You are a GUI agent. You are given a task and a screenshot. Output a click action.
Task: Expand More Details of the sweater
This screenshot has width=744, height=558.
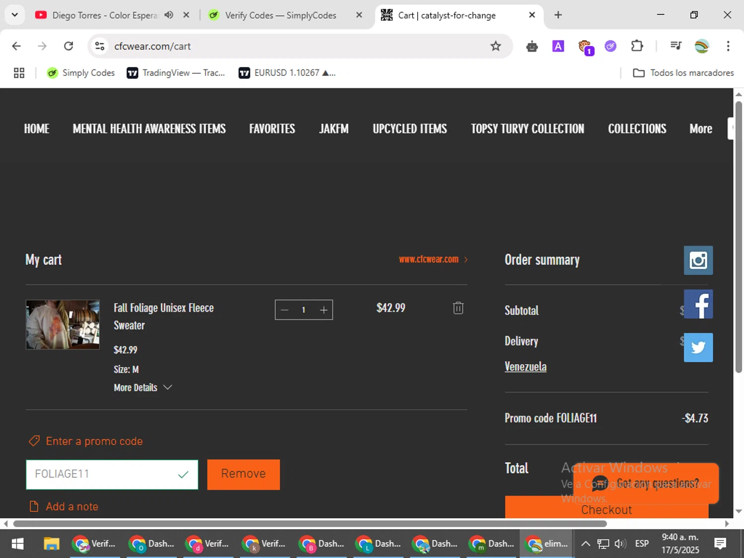pyautogui.click(x=143, y=387)
